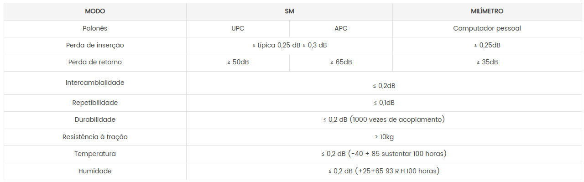Select the ≥ 35dB return loss cell
This screenshot has width=584, height=182.
point(487,62)
